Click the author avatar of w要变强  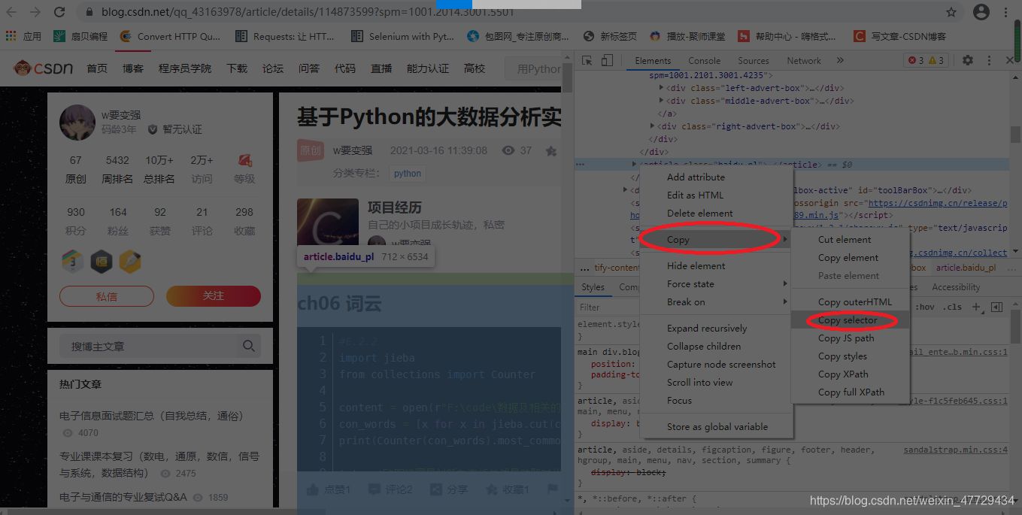point(77,123)
